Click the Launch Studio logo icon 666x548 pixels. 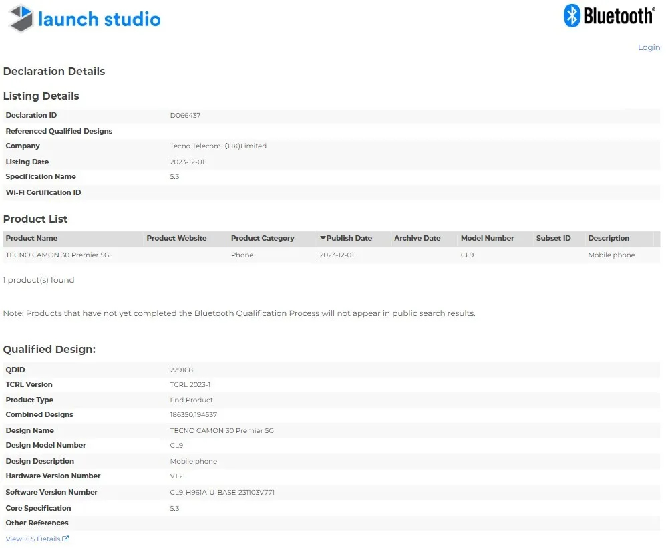21,19
